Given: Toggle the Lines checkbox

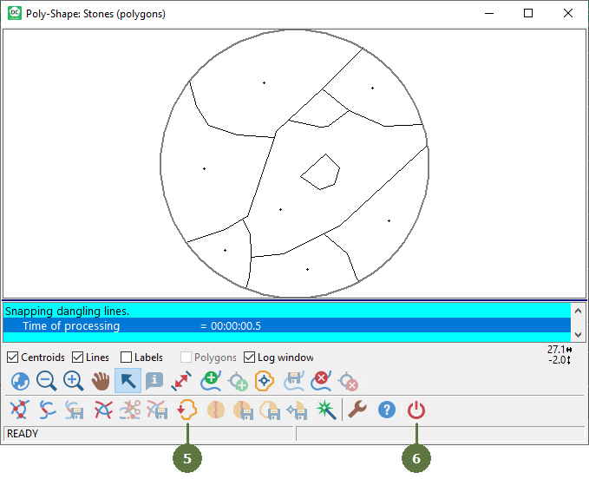Looking at the screenshot, I should 78,358.
